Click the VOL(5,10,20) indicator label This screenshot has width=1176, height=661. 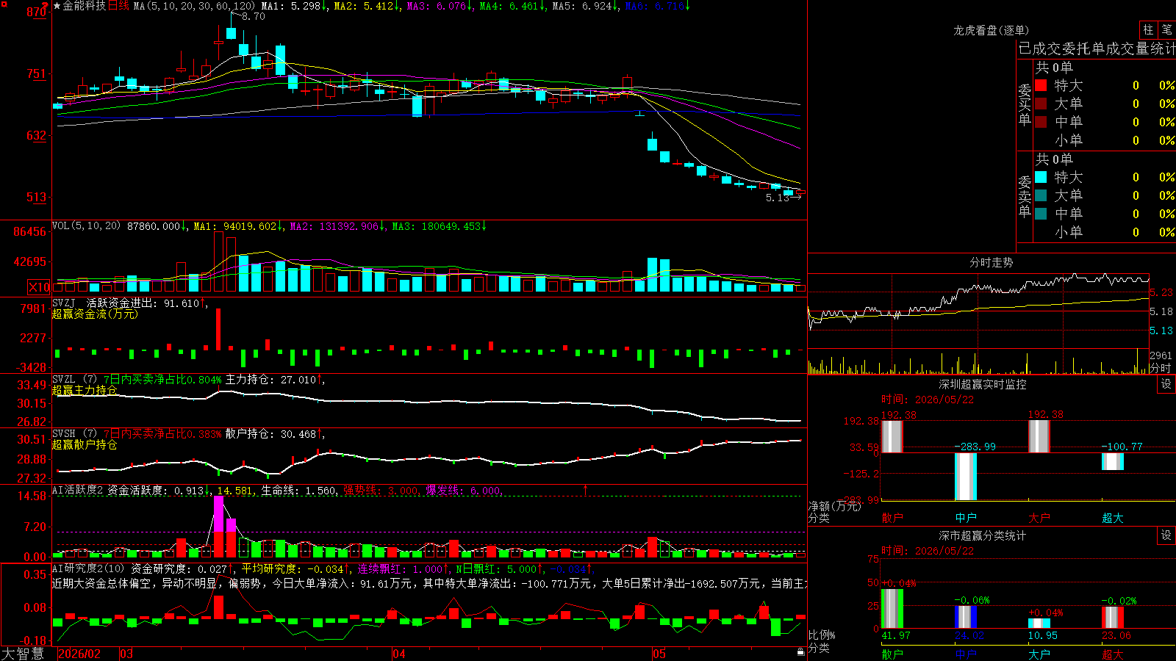pos(86,225)
